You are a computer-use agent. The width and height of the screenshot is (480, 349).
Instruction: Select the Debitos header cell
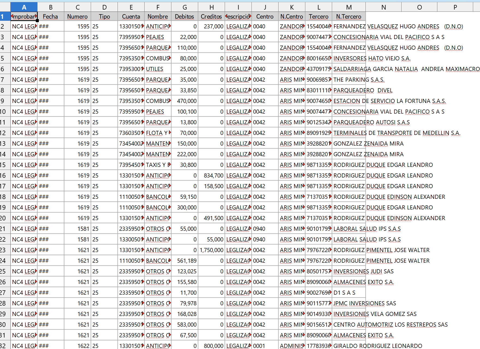coord(185,16)
